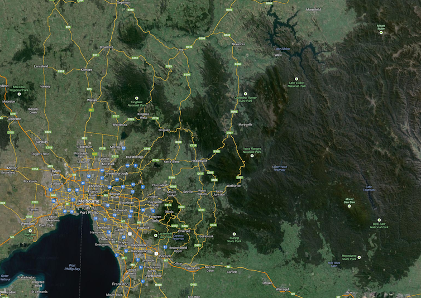Select the Lysterfield Lake Park marker icon
Screen dimensions: 421x298
pos(155,235)
